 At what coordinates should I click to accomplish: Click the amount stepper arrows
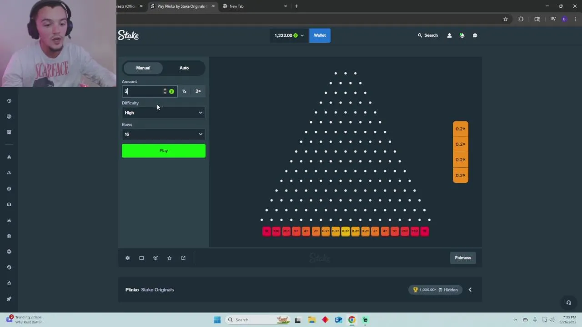[165, 91]
